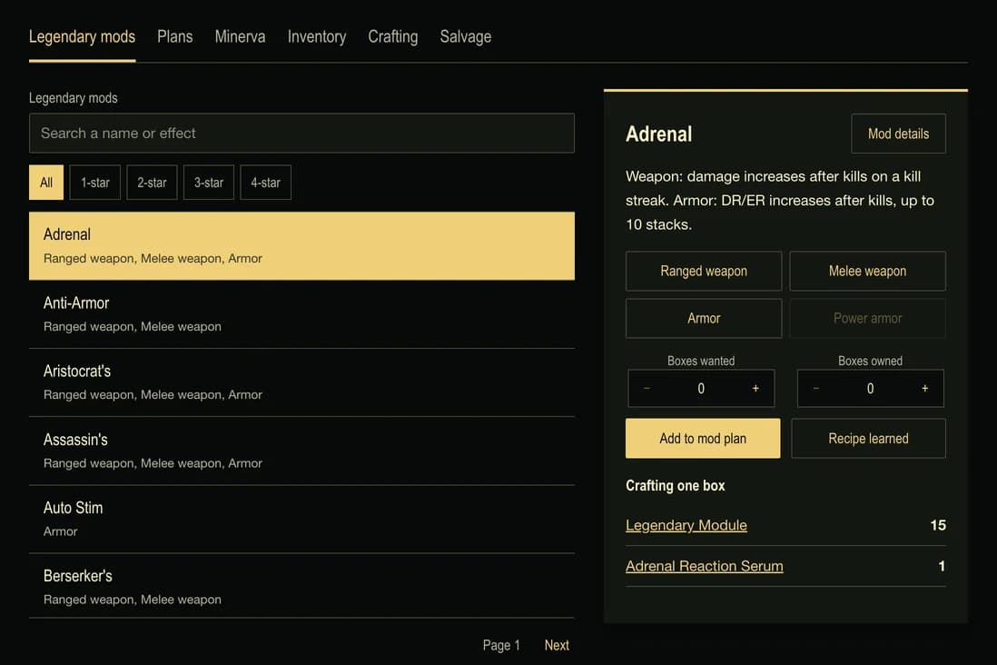Screen dimensions: 997x665
Task: Open the Salvage tab
Action: click(x=466, y=37)
